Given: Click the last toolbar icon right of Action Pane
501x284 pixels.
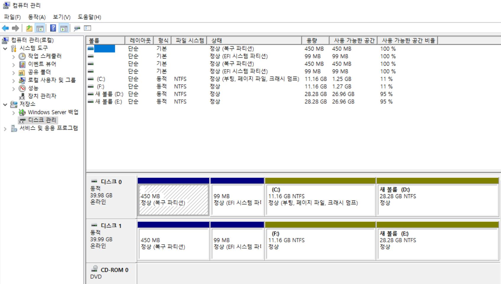Looking at the screenshot, I should click(x=87, y=28).
